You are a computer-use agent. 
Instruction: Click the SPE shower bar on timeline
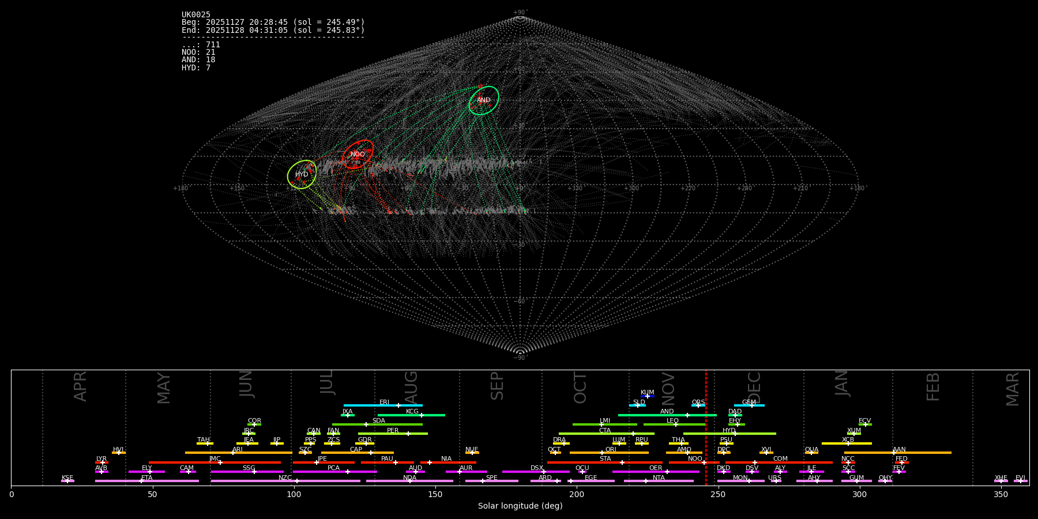point(491,481)
